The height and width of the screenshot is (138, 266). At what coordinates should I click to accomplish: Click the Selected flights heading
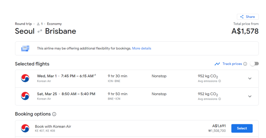click(x=32, y=64)
